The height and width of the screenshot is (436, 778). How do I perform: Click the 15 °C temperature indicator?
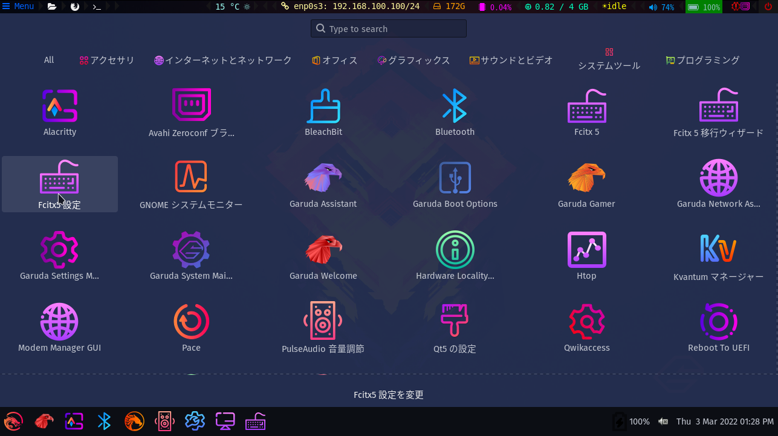point(233,7)
